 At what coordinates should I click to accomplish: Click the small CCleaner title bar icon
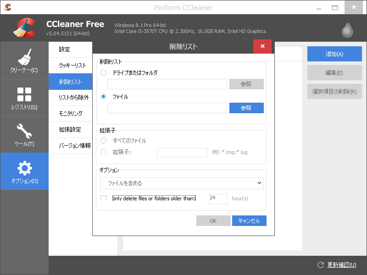point(7,7)
